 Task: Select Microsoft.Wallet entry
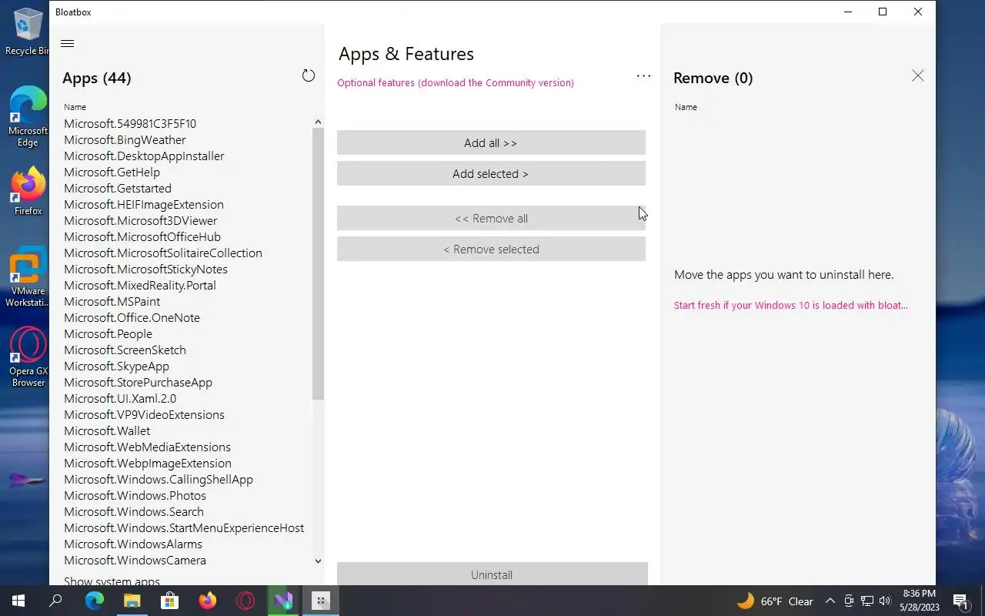click(107, 430)
